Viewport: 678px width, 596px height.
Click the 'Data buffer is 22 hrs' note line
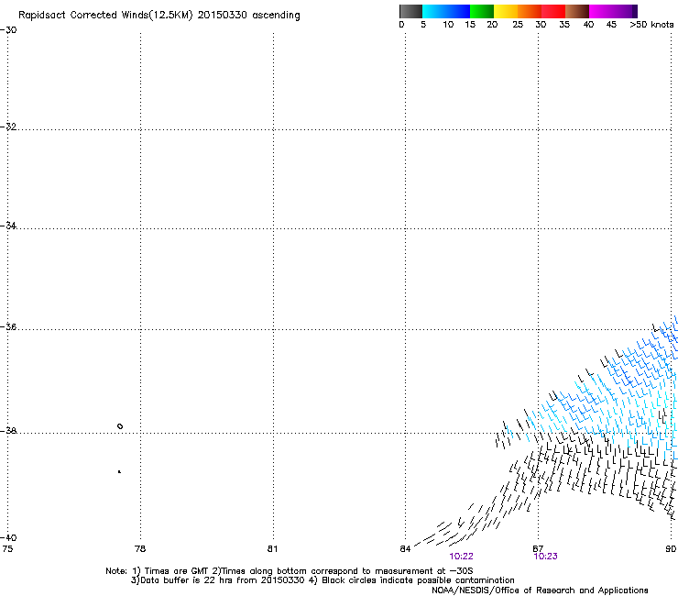[323, 580]
